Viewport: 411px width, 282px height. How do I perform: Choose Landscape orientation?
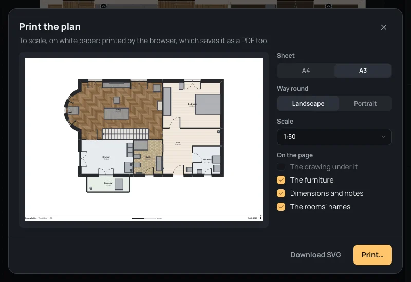click(x=308, y=104)
